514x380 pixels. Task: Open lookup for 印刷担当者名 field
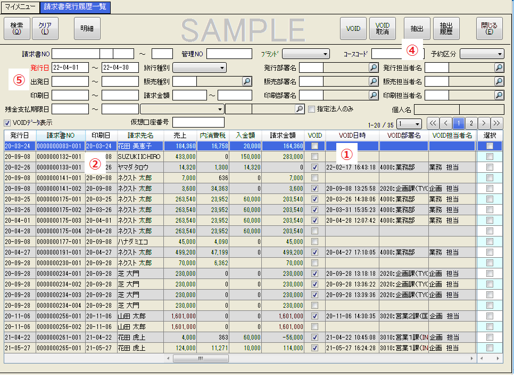(499, 95)
